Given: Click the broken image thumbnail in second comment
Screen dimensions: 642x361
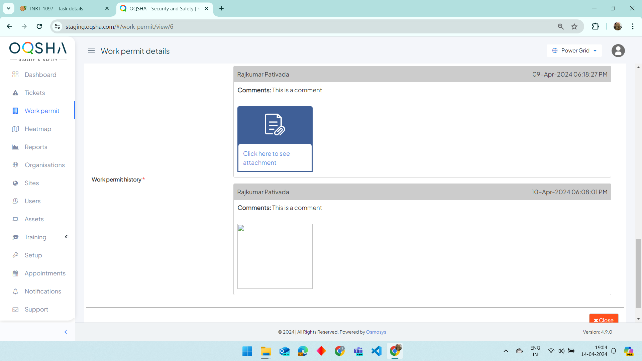Looking at the screenshot, I should 275,256.
